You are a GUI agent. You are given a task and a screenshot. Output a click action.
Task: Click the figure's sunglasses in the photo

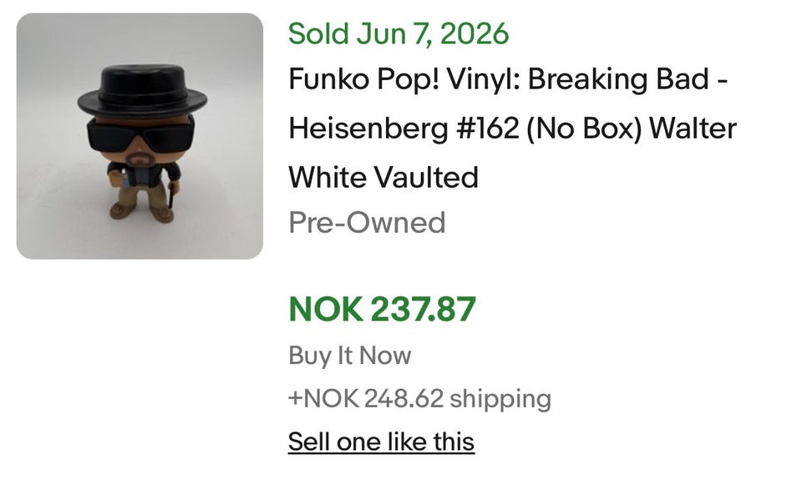coord(140,134)
